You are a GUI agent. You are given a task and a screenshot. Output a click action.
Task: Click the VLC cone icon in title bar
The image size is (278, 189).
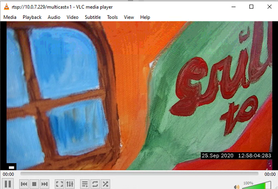[7, 7]
